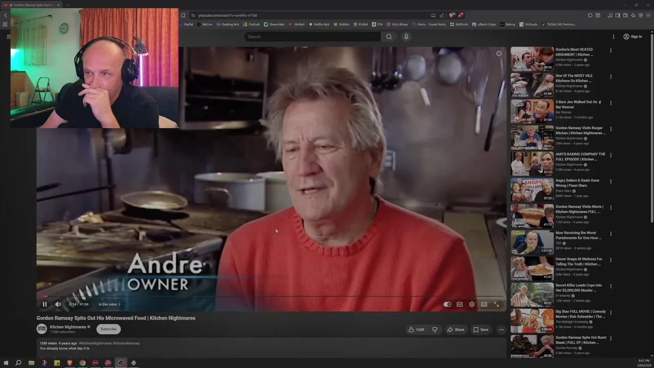This screenshot has width=654, height=368.
Task: Open options for 'Gordon Ramsay Visits Nino's' video
Action: pos(611,208)
